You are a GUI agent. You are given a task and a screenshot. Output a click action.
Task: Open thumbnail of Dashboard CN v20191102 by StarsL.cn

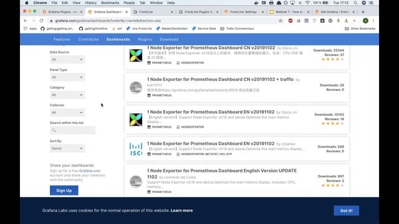(136, 55)
